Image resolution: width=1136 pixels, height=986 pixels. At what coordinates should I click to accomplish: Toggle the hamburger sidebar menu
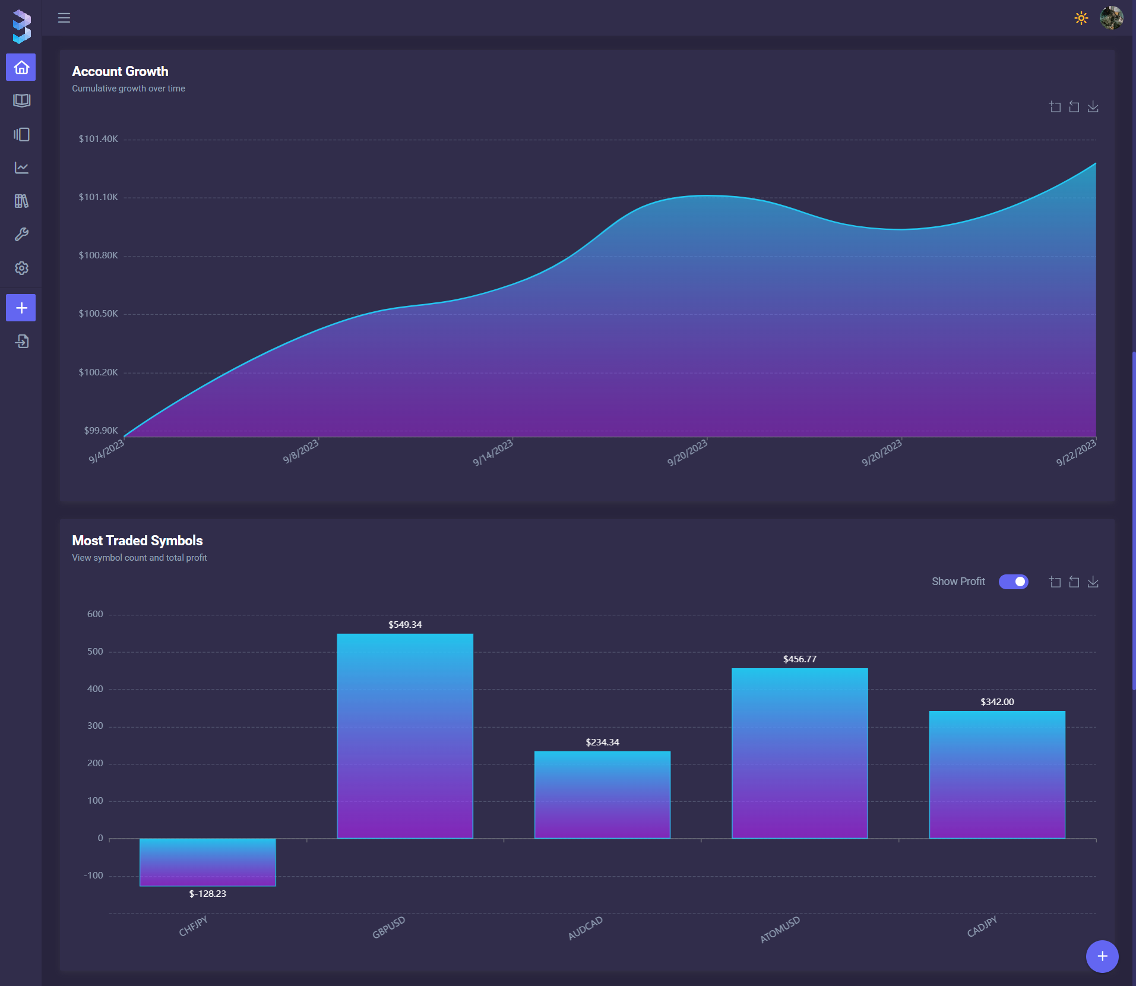tap(64, 18)
